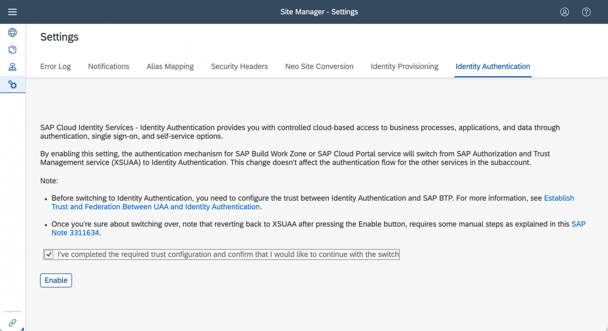This screenshot has height=331, width=608.
Task: Select the Neo Site Conversion tab
Action: [x=319, y=66]
